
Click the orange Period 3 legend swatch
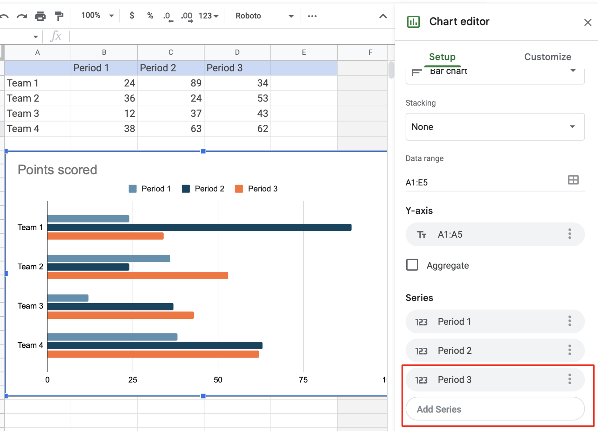point(239,189)
